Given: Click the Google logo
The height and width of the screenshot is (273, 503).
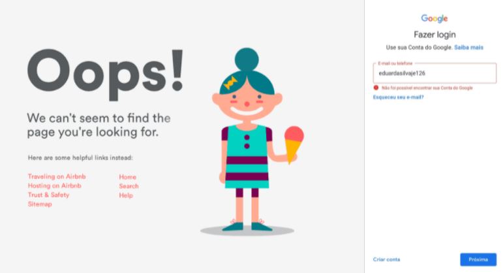Looking at the screenshot, I should pyautogui.click(x=434, y=19).
